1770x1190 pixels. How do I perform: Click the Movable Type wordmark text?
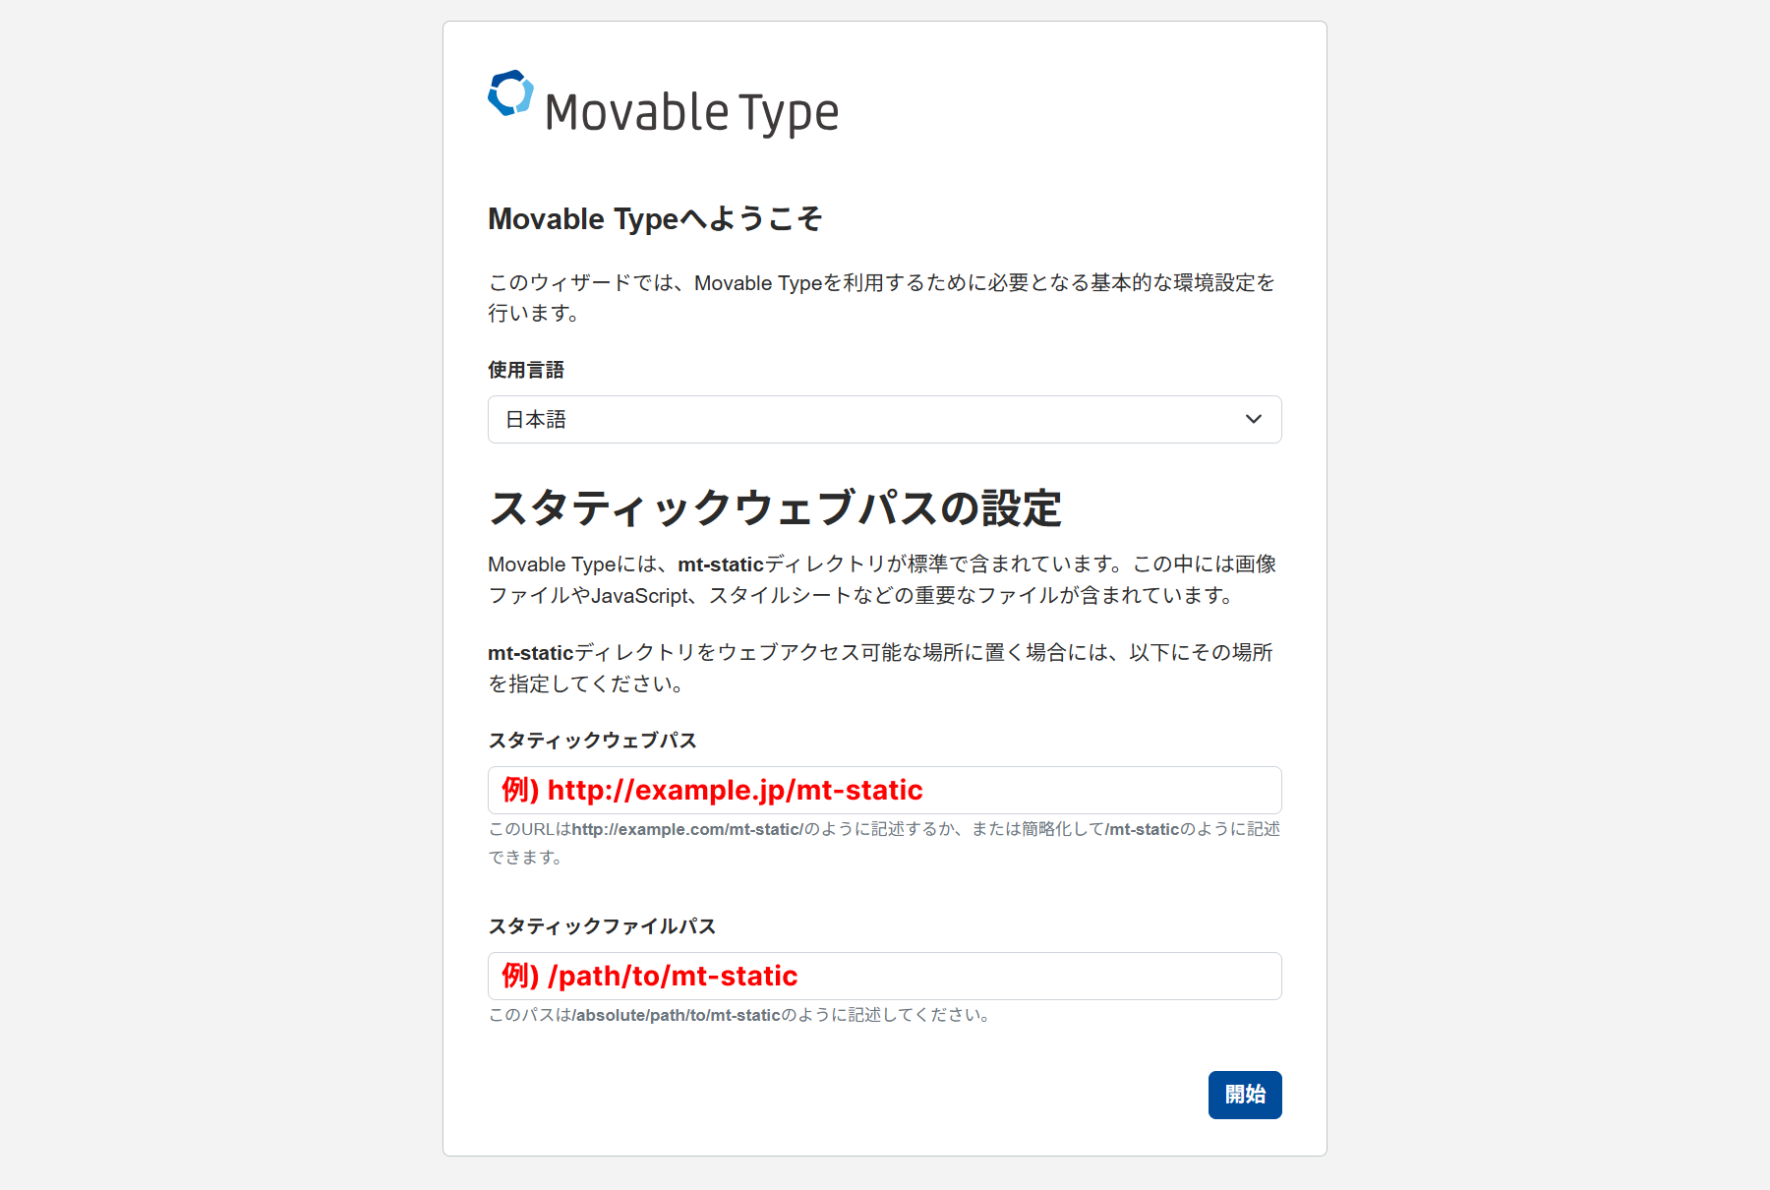coord(691,112)
